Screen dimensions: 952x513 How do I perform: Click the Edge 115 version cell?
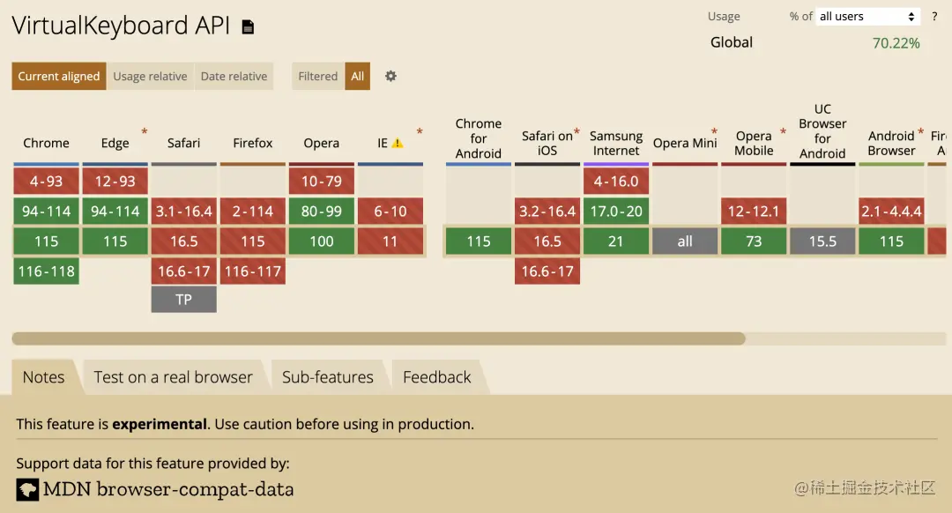pyautogui.click(x=115, y=241)
